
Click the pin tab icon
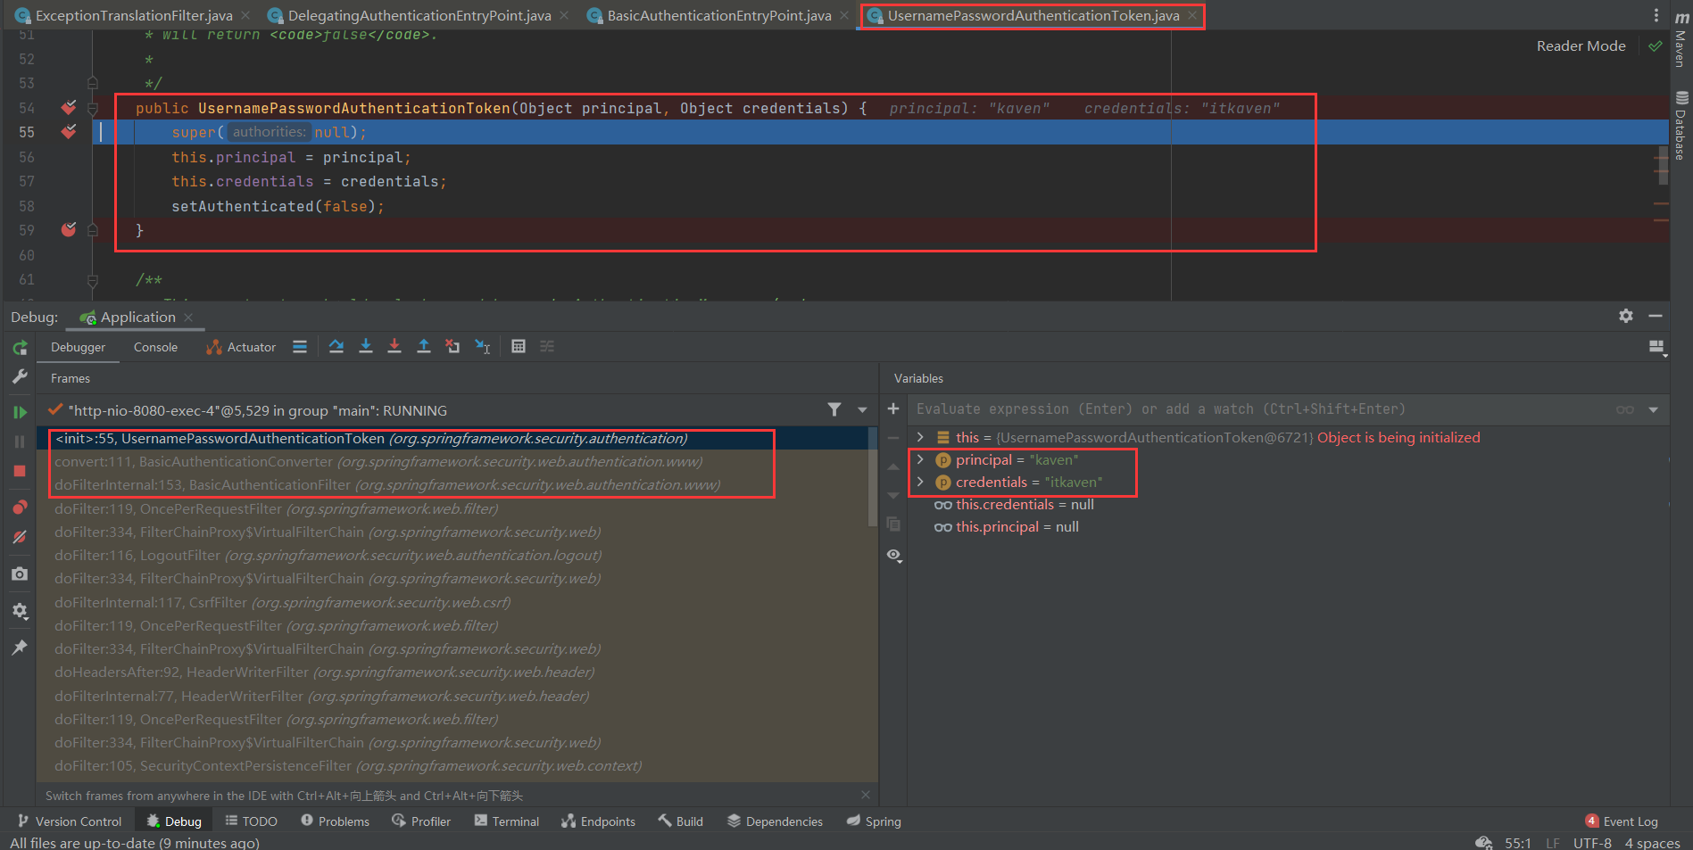click(20, 648)
